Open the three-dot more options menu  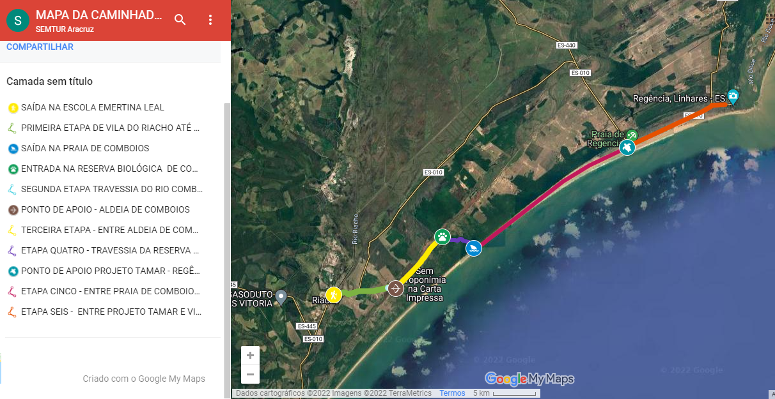(x=210, y=20)
